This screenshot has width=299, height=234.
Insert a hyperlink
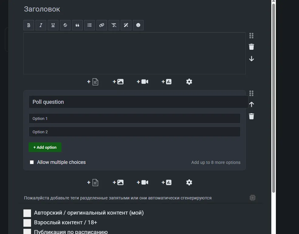[x=102, y=25]
